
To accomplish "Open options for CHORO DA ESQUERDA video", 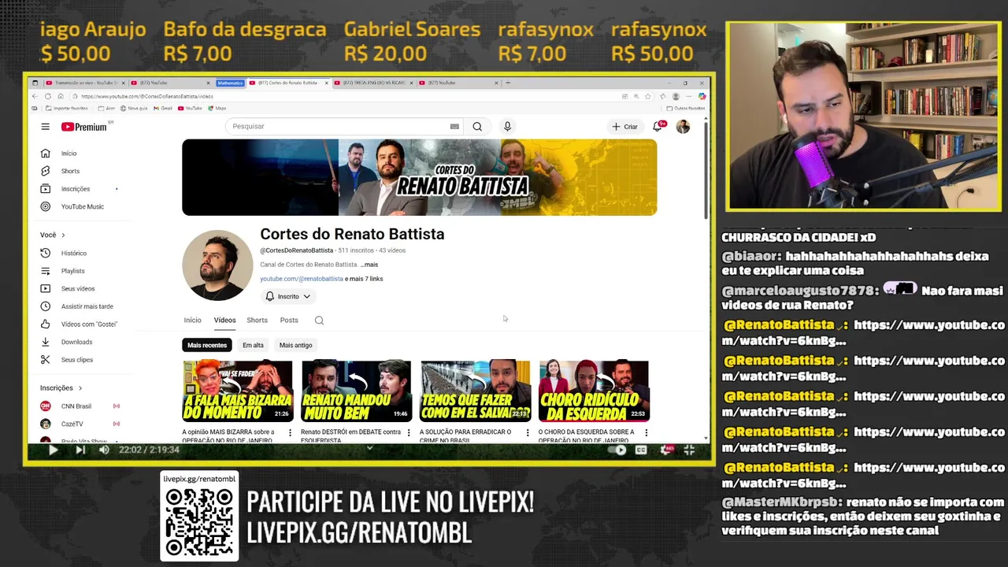I will [647, 432].
